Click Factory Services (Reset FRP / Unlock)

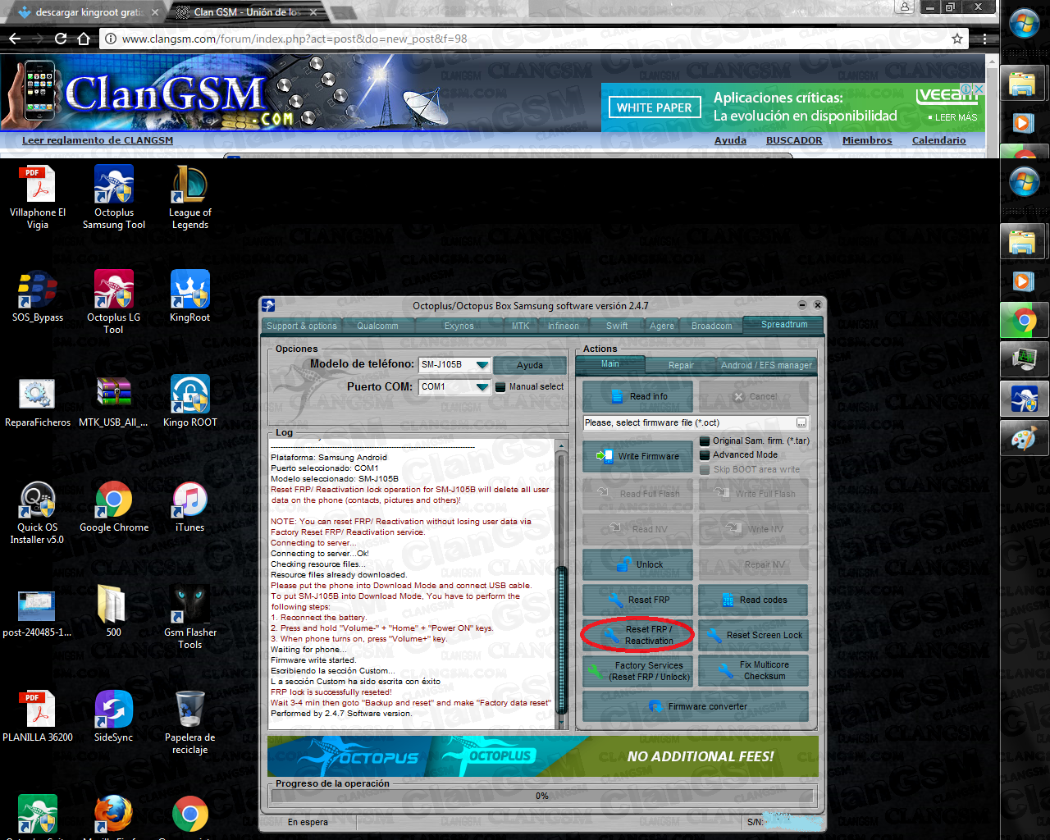pyautogui.click(x=638, y=670)
